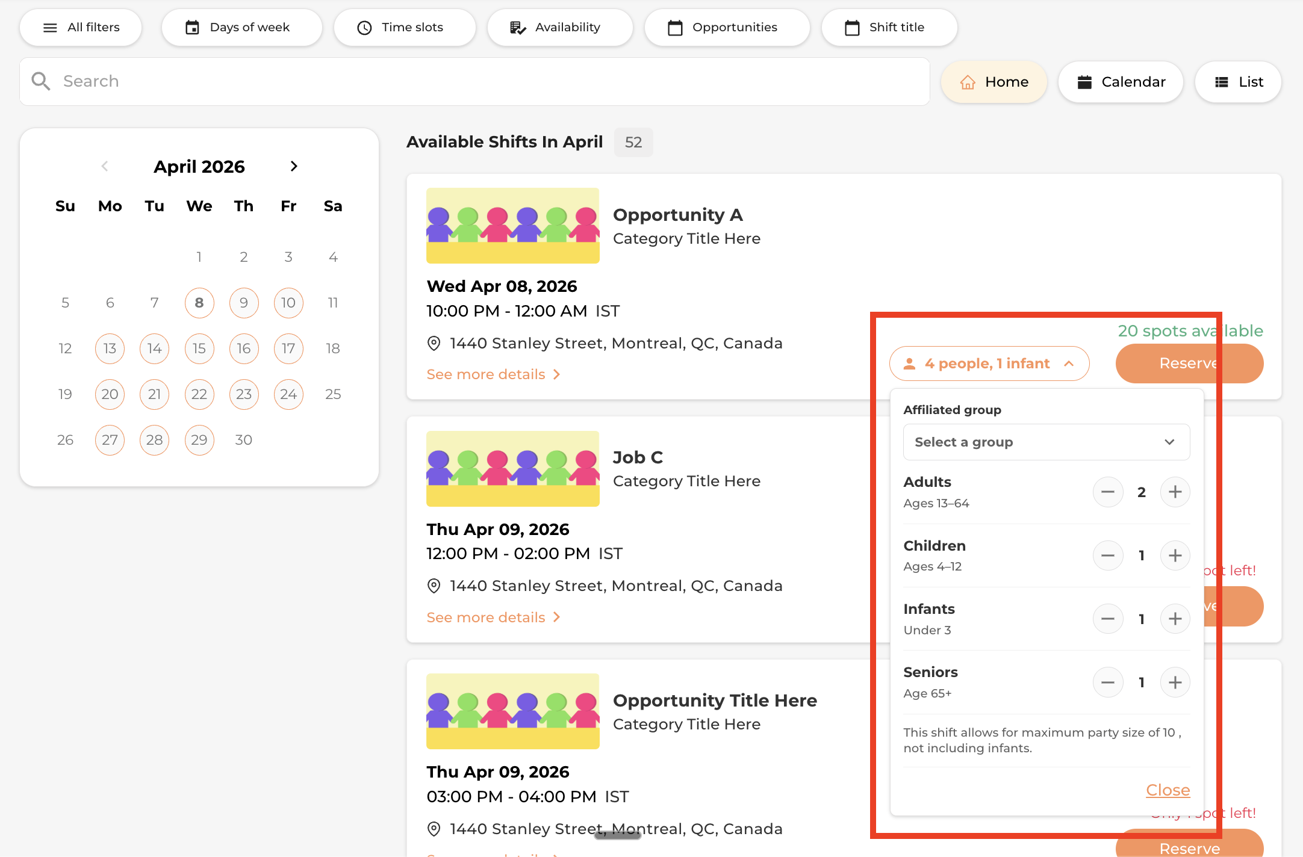See more details for Job C
The width and height of the screenshot is (1303, 857).
(493, 617)
